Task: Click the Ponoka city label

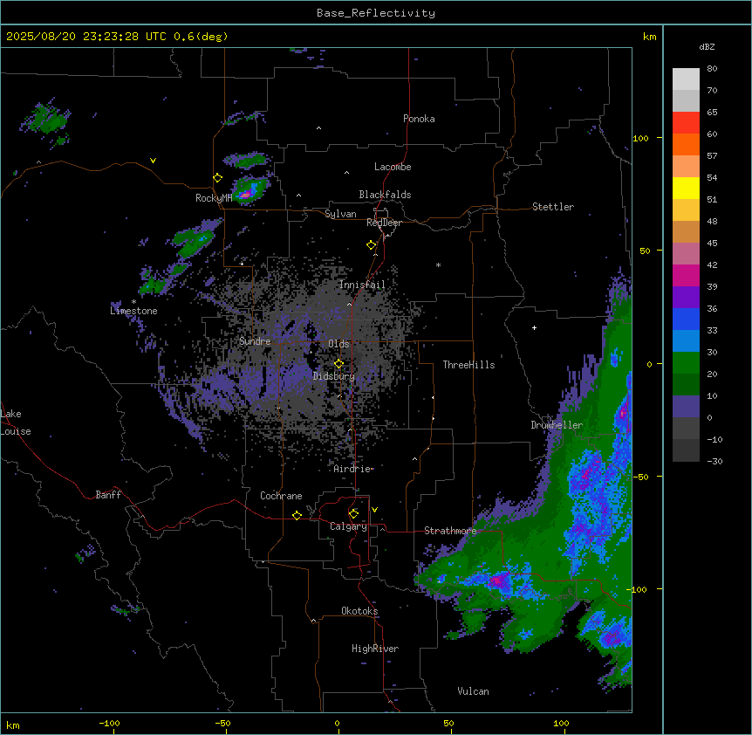Action: pyautogui.click(x=419, y=119)
